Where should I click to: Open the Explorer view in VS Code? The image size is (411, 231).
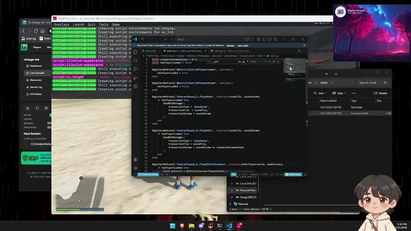point(136,52)
